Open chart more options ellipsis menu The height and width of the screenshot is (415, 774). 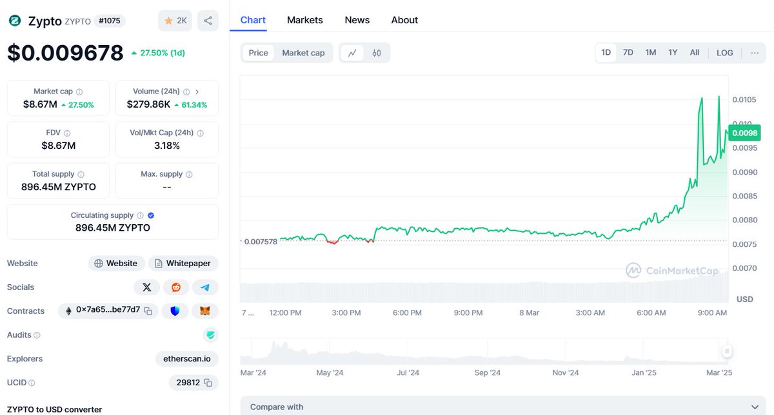point(755,53)
